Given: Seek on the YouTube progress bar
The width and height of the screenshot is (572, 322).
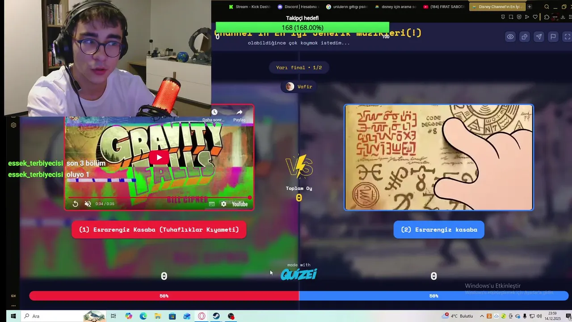Looking at the screenshot, I should click(159, 197).
